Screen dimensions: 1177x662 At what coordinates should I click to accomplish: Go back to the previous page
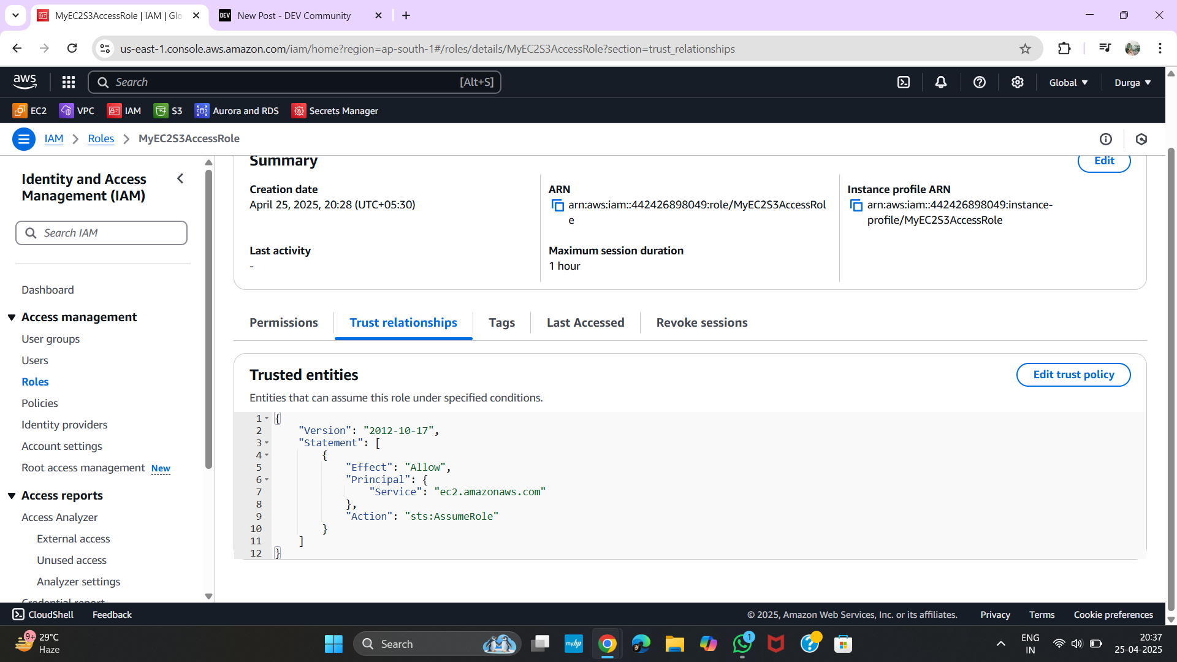17,48
